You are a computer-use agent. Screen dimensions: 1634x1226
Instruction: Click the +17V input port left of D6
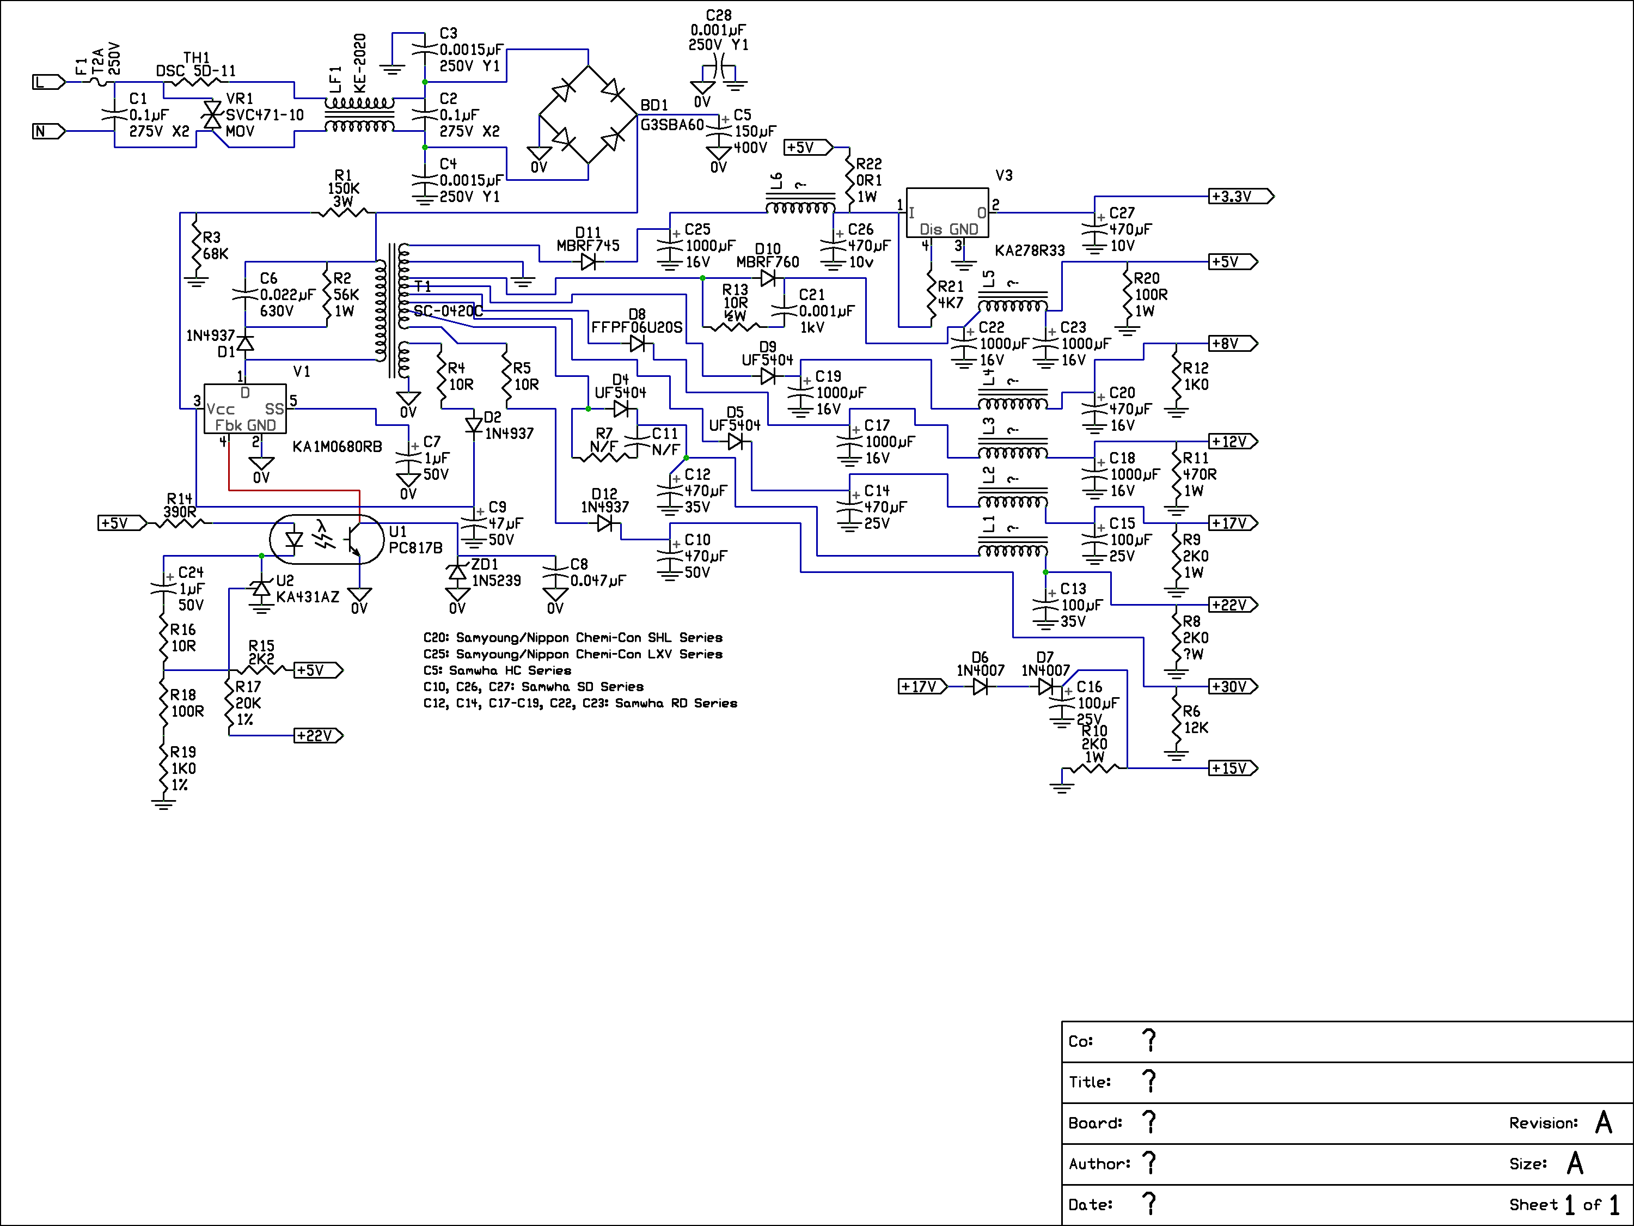(x=923, y=687)
